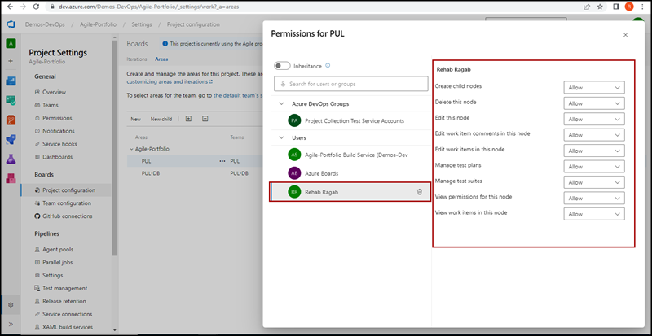
Task: Select Azure Boards user row
Action: pyautogui.click(x=351, y=173)
